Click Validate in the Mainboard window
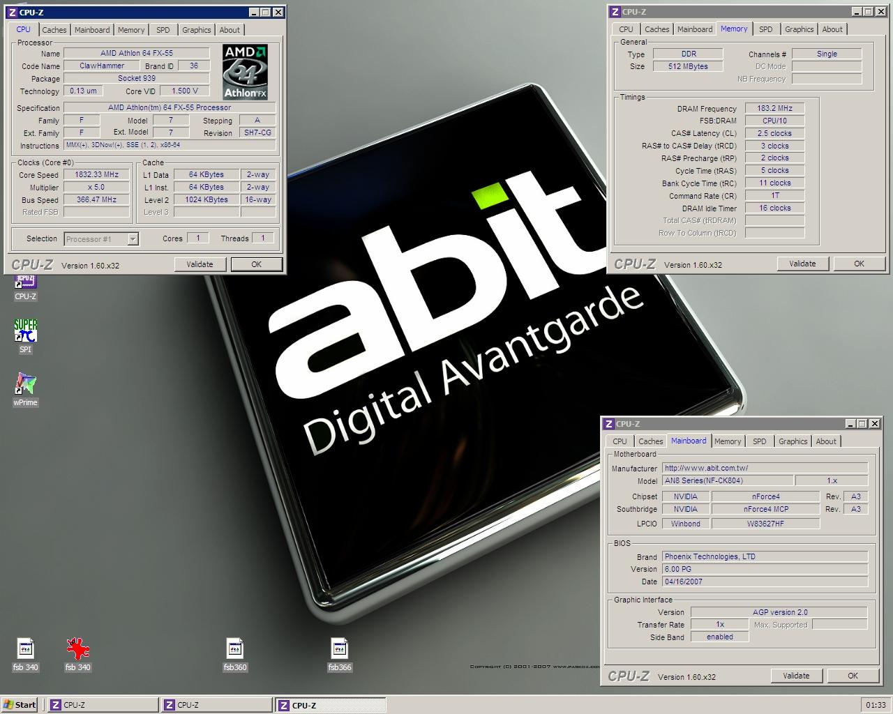The width and height of the screenshot is (893, 714). pos(796,676)
